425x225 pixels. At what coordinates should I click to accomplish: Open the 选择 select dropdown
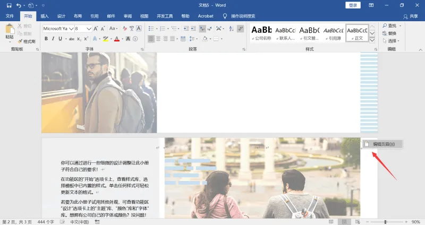click(391, 41)
